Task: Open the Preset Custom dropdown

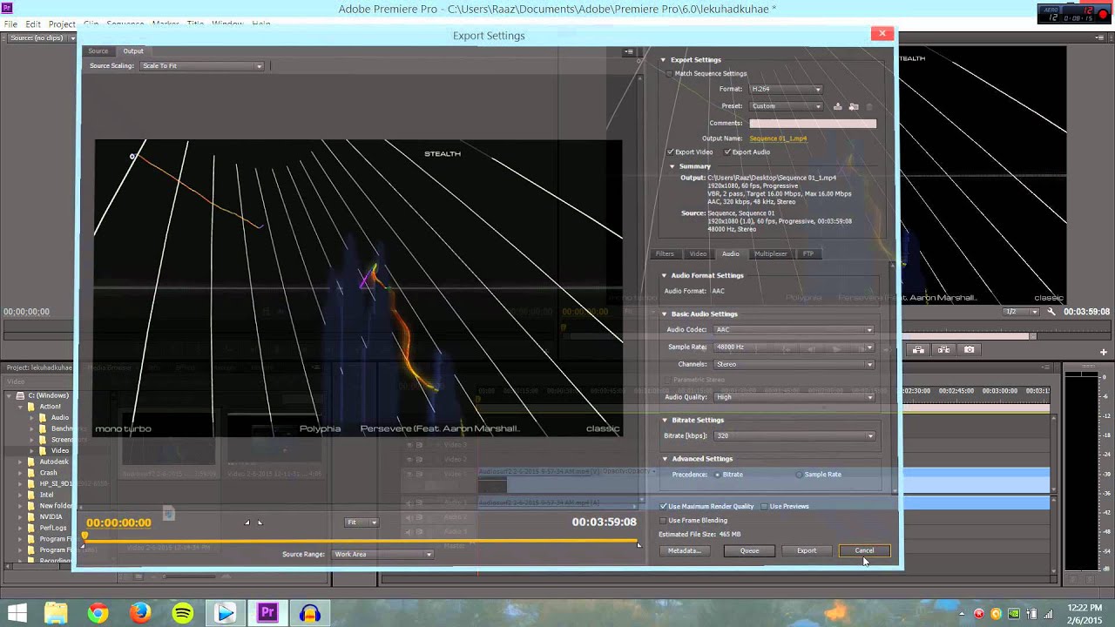Action: [x=786, y=106]
